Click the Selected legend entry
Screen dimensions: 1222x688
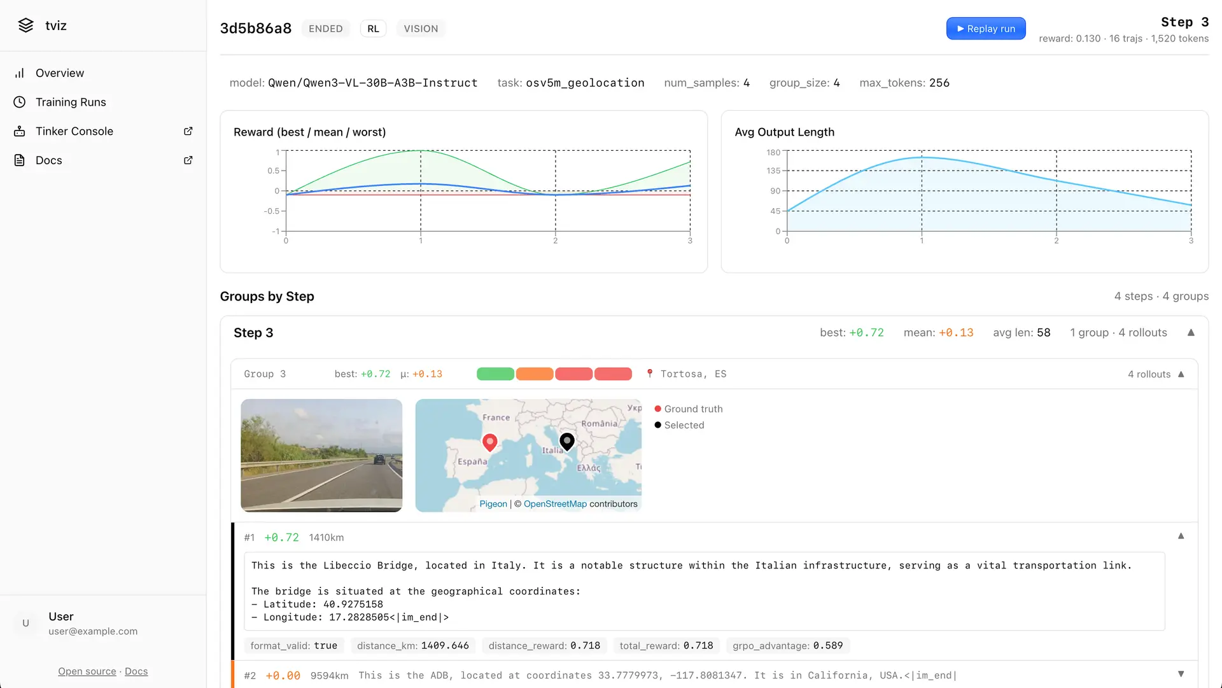click(x=679, y=425)
